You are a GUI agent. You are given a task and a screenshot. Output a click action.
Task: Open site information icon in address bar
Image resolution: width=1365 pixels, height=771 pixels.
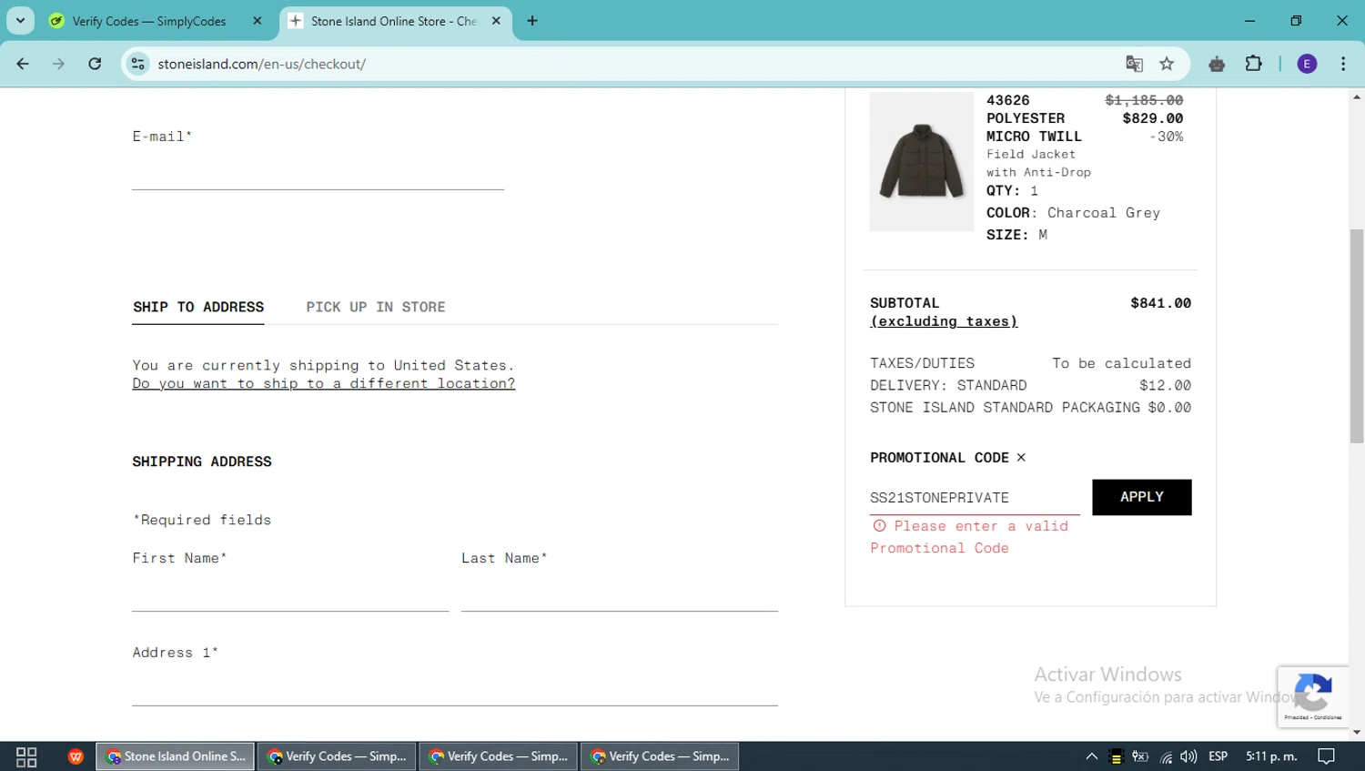pos(138,64)
